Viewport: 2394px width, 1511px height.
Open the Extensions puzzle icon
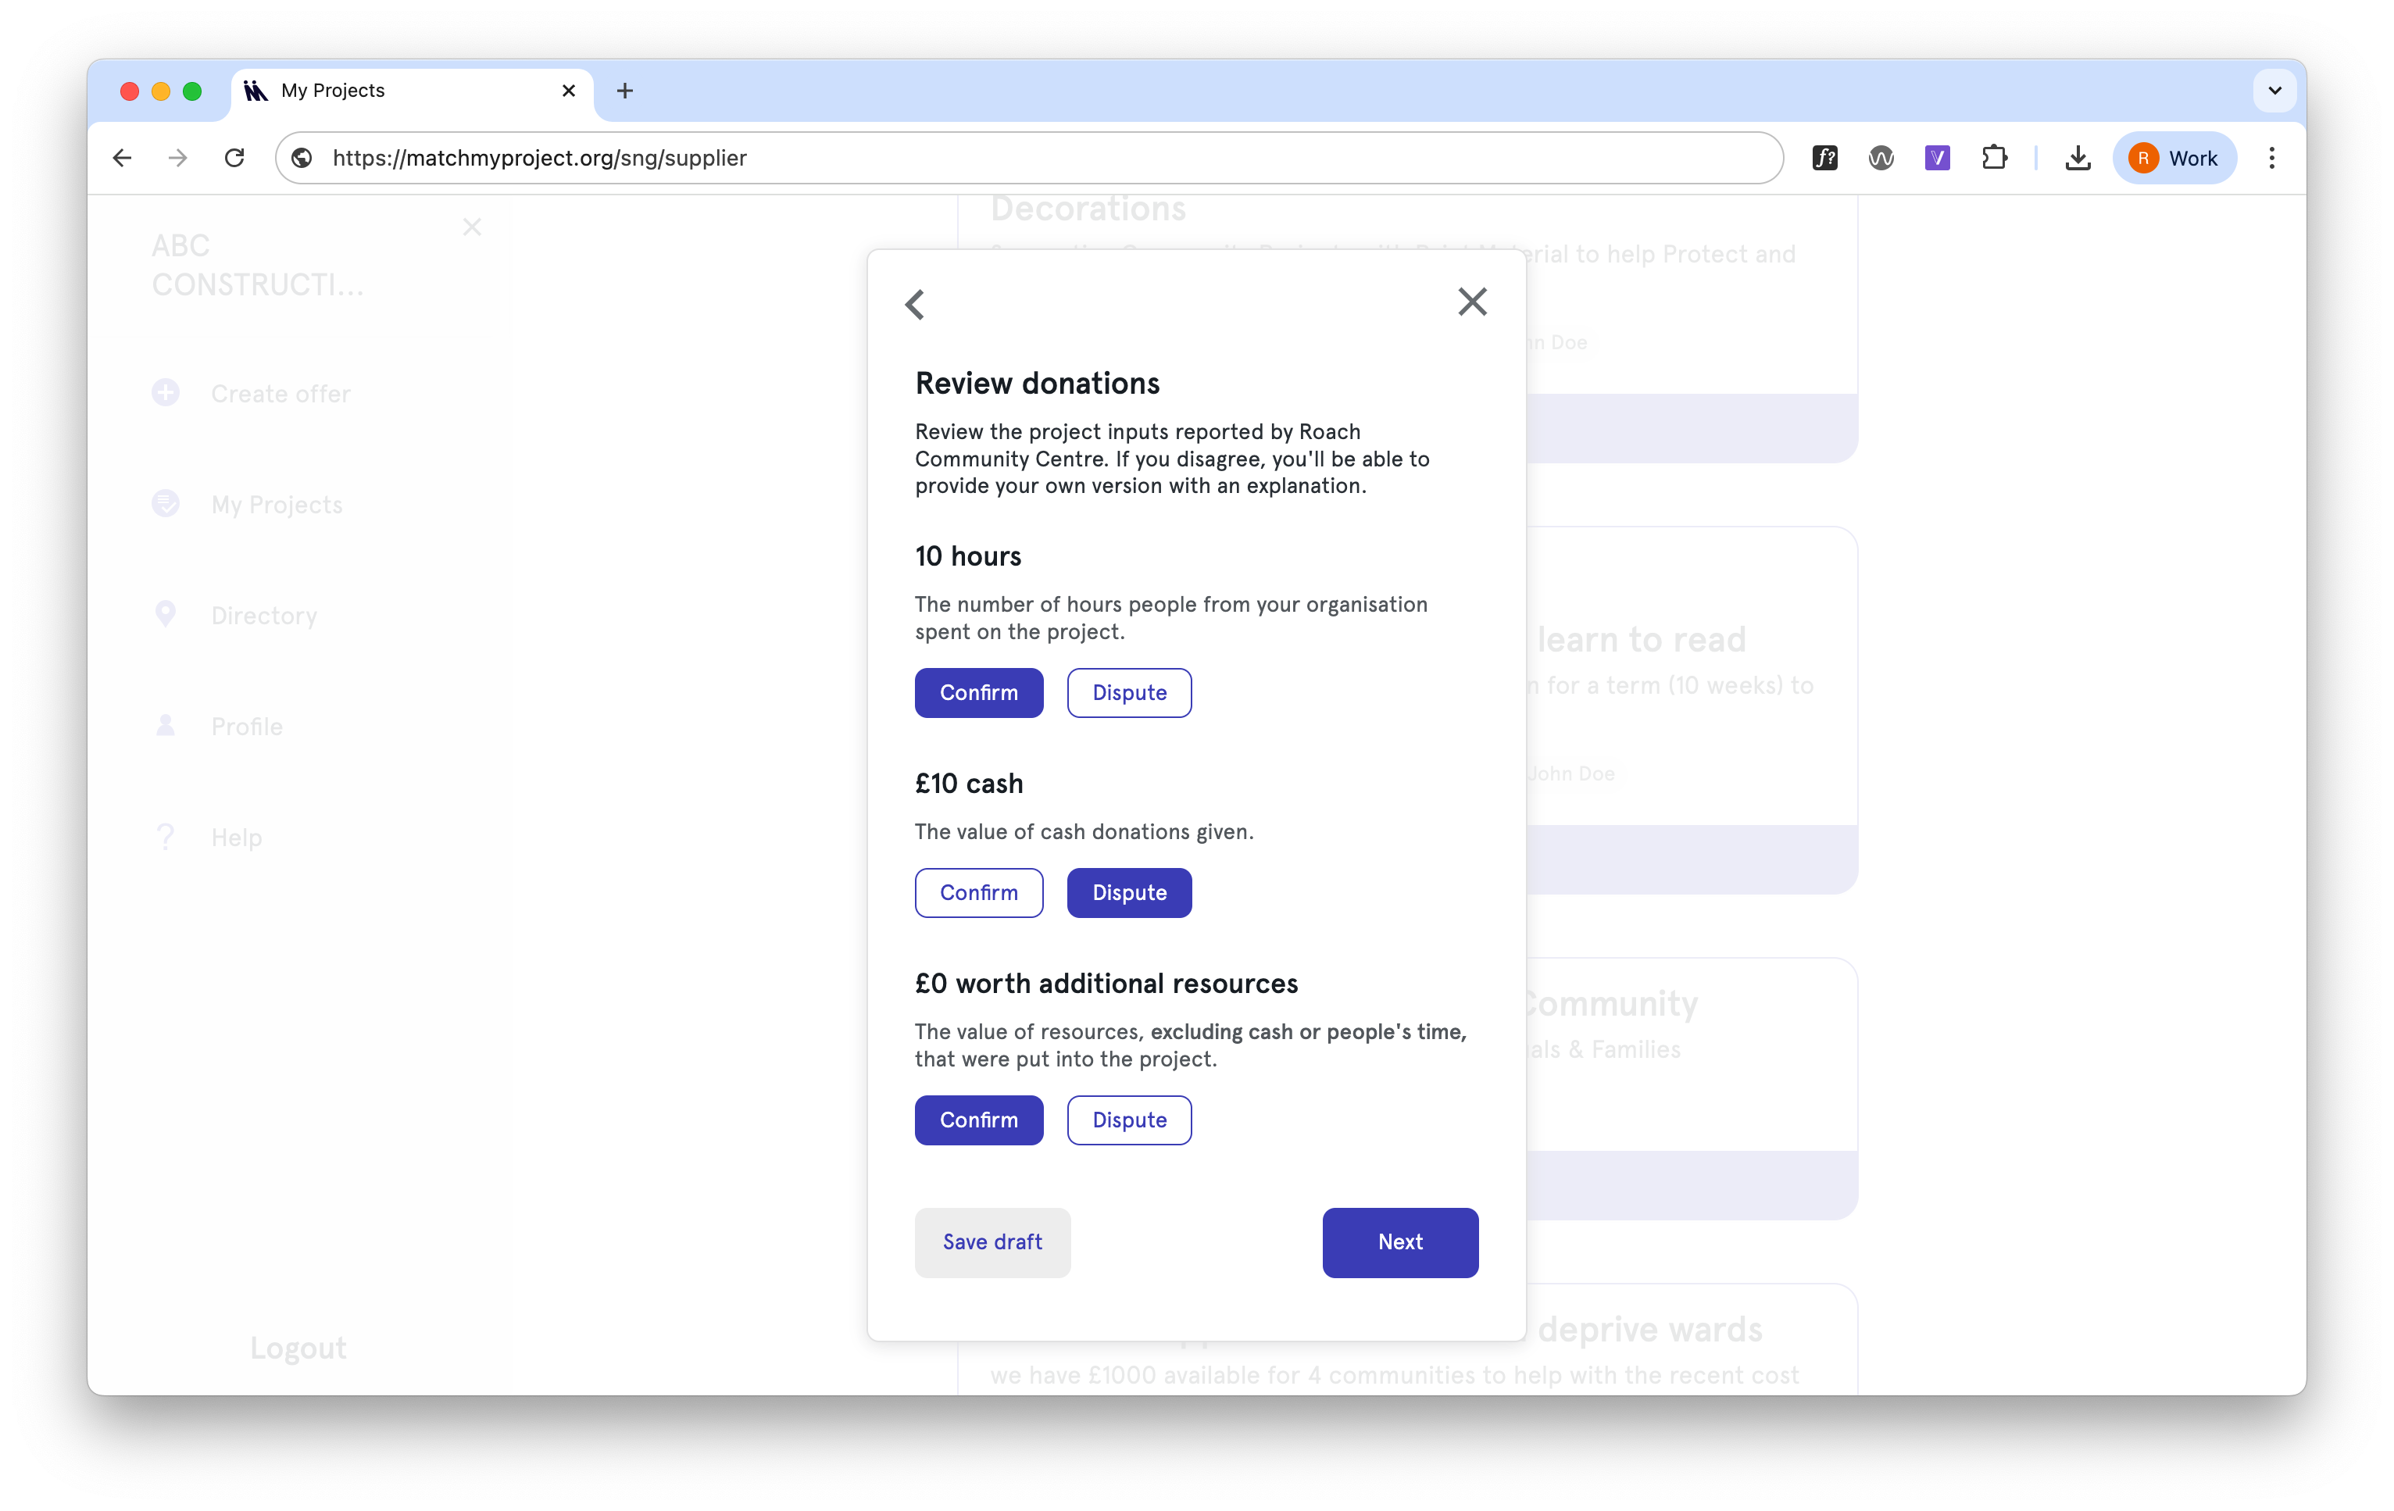tap(1993, 158)
